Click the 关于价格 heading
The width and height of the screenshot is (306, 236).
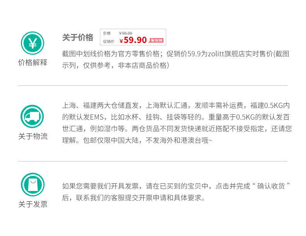pyautogui.click(x=78, y=38)
